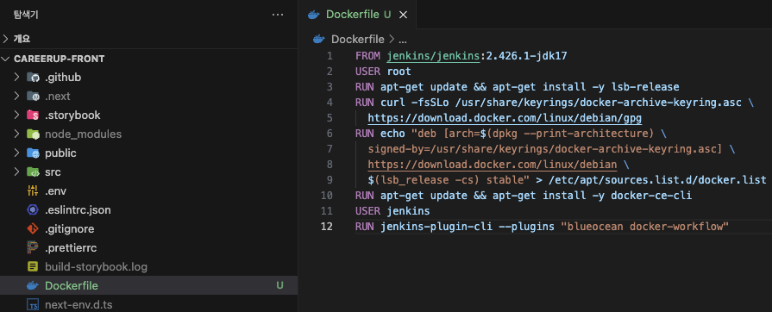
Task: Open the explorer more actions ellipsis
Action: [x=278, y=15]
